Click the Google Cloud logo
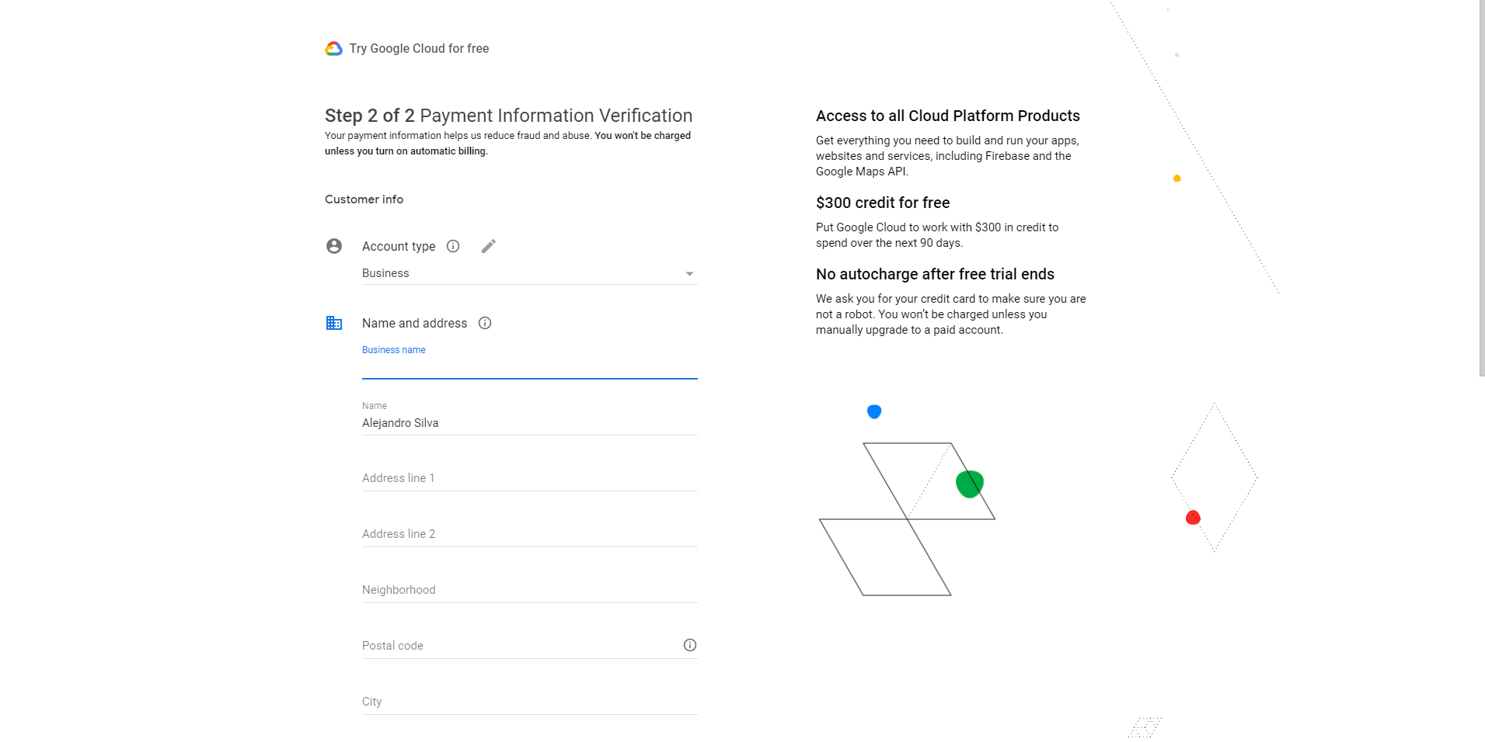The height and width of the screenshot is (742, 1485). (x=333, y=49)
